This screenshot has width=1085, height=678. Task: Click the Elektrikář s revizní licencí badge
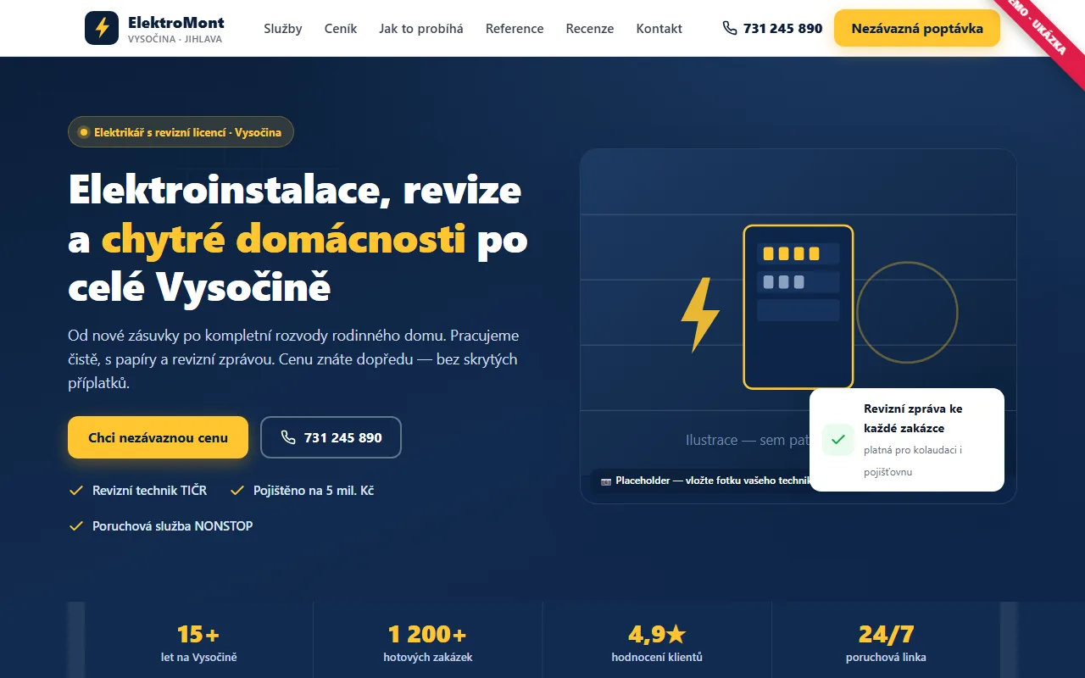(x=181, y=132)
